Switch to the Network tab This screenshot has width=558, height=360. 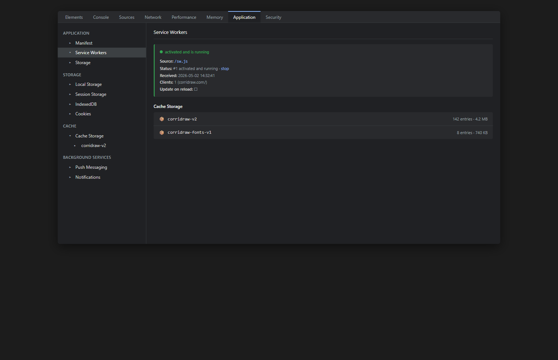153,17
